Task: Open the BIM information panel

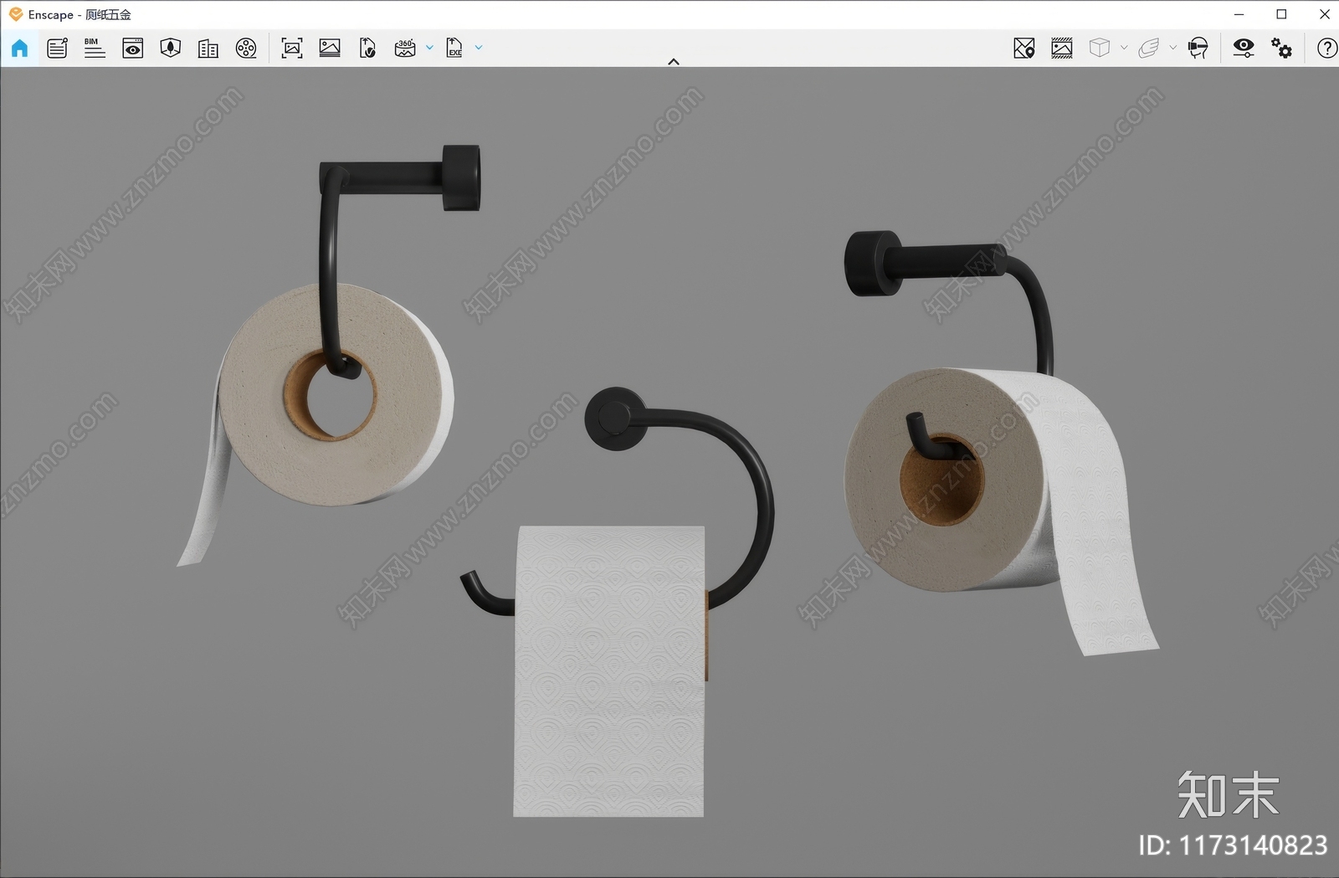Action: 95,48
